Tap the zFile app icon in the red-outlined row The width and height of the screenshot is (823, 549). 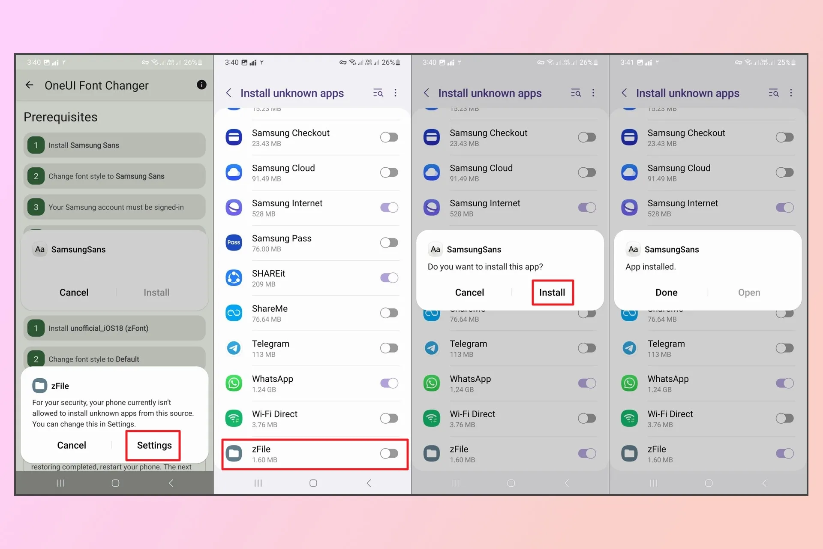pos(234,454)
